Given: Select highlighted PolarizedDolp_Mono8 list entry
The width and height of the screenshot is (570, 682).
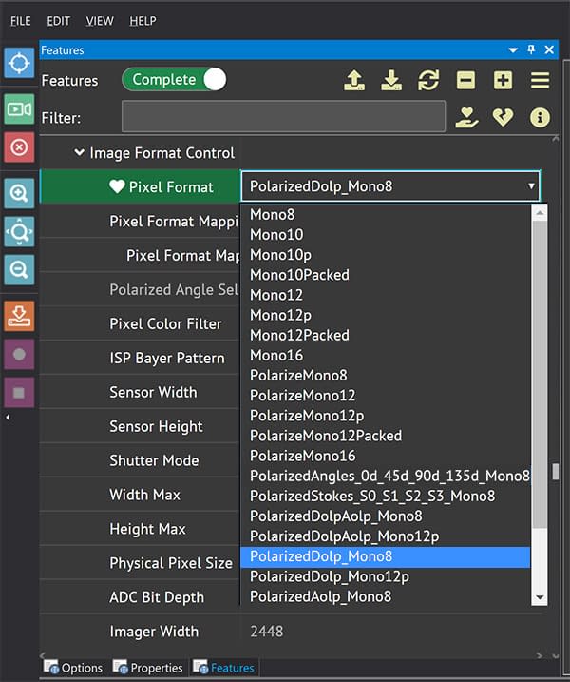Looking at the screenshot, I should click(386, 556).
